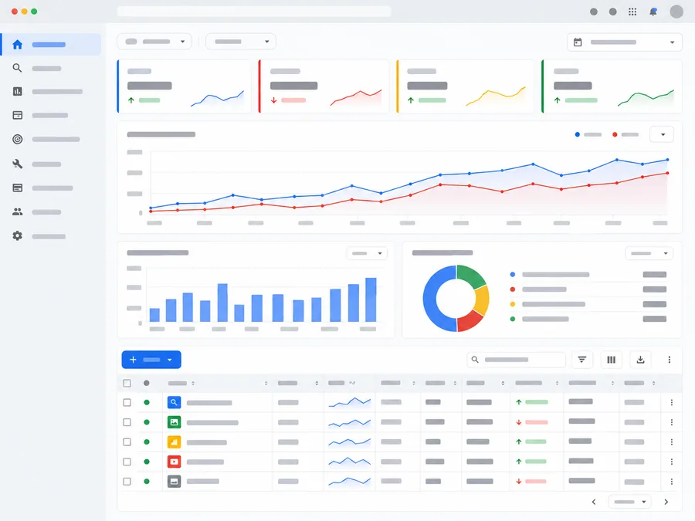Go to the next table page
The height and width of the screenshot is (521, 695).
pyautogui.click(x=666, y=502)
